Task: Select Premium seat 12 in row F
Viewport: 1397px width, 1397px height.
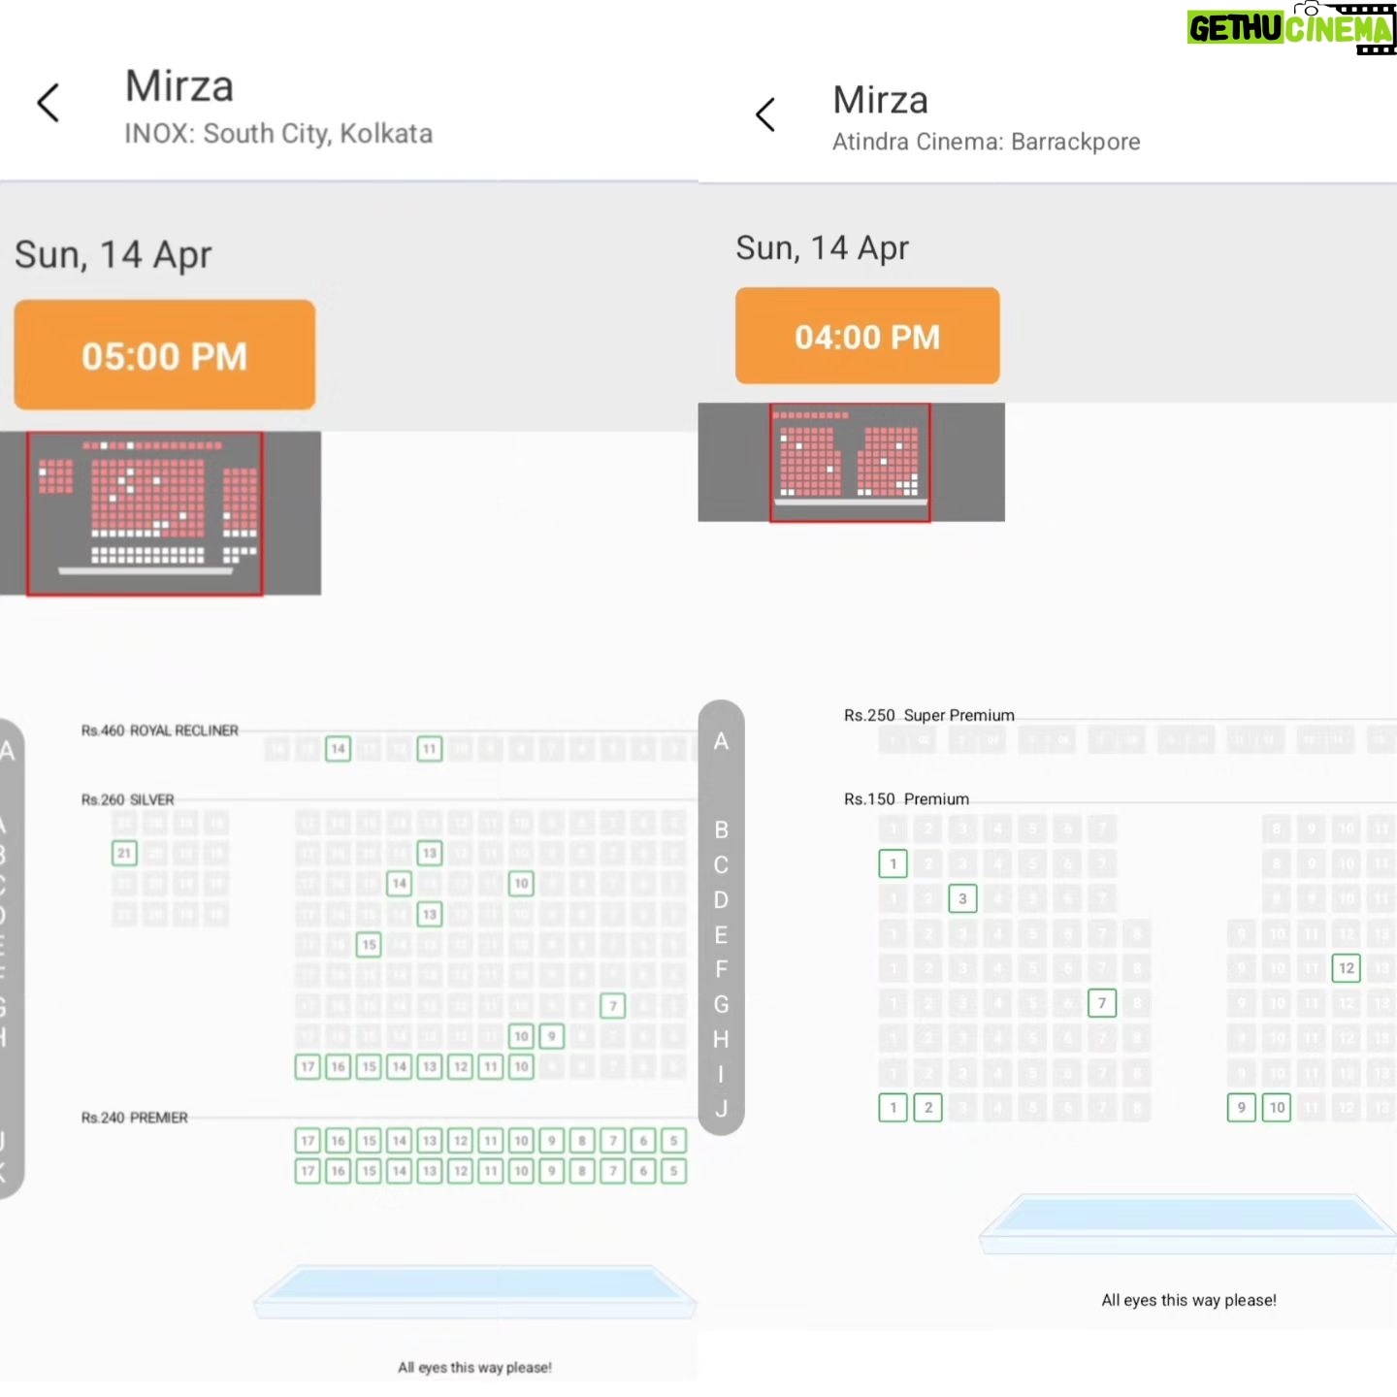Action: [1347, 968]
